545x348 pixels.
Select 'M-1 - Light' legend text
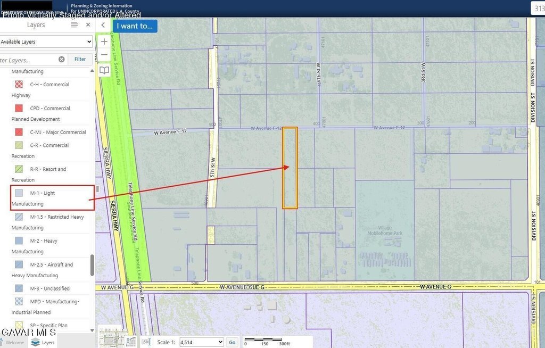[43, 193]
